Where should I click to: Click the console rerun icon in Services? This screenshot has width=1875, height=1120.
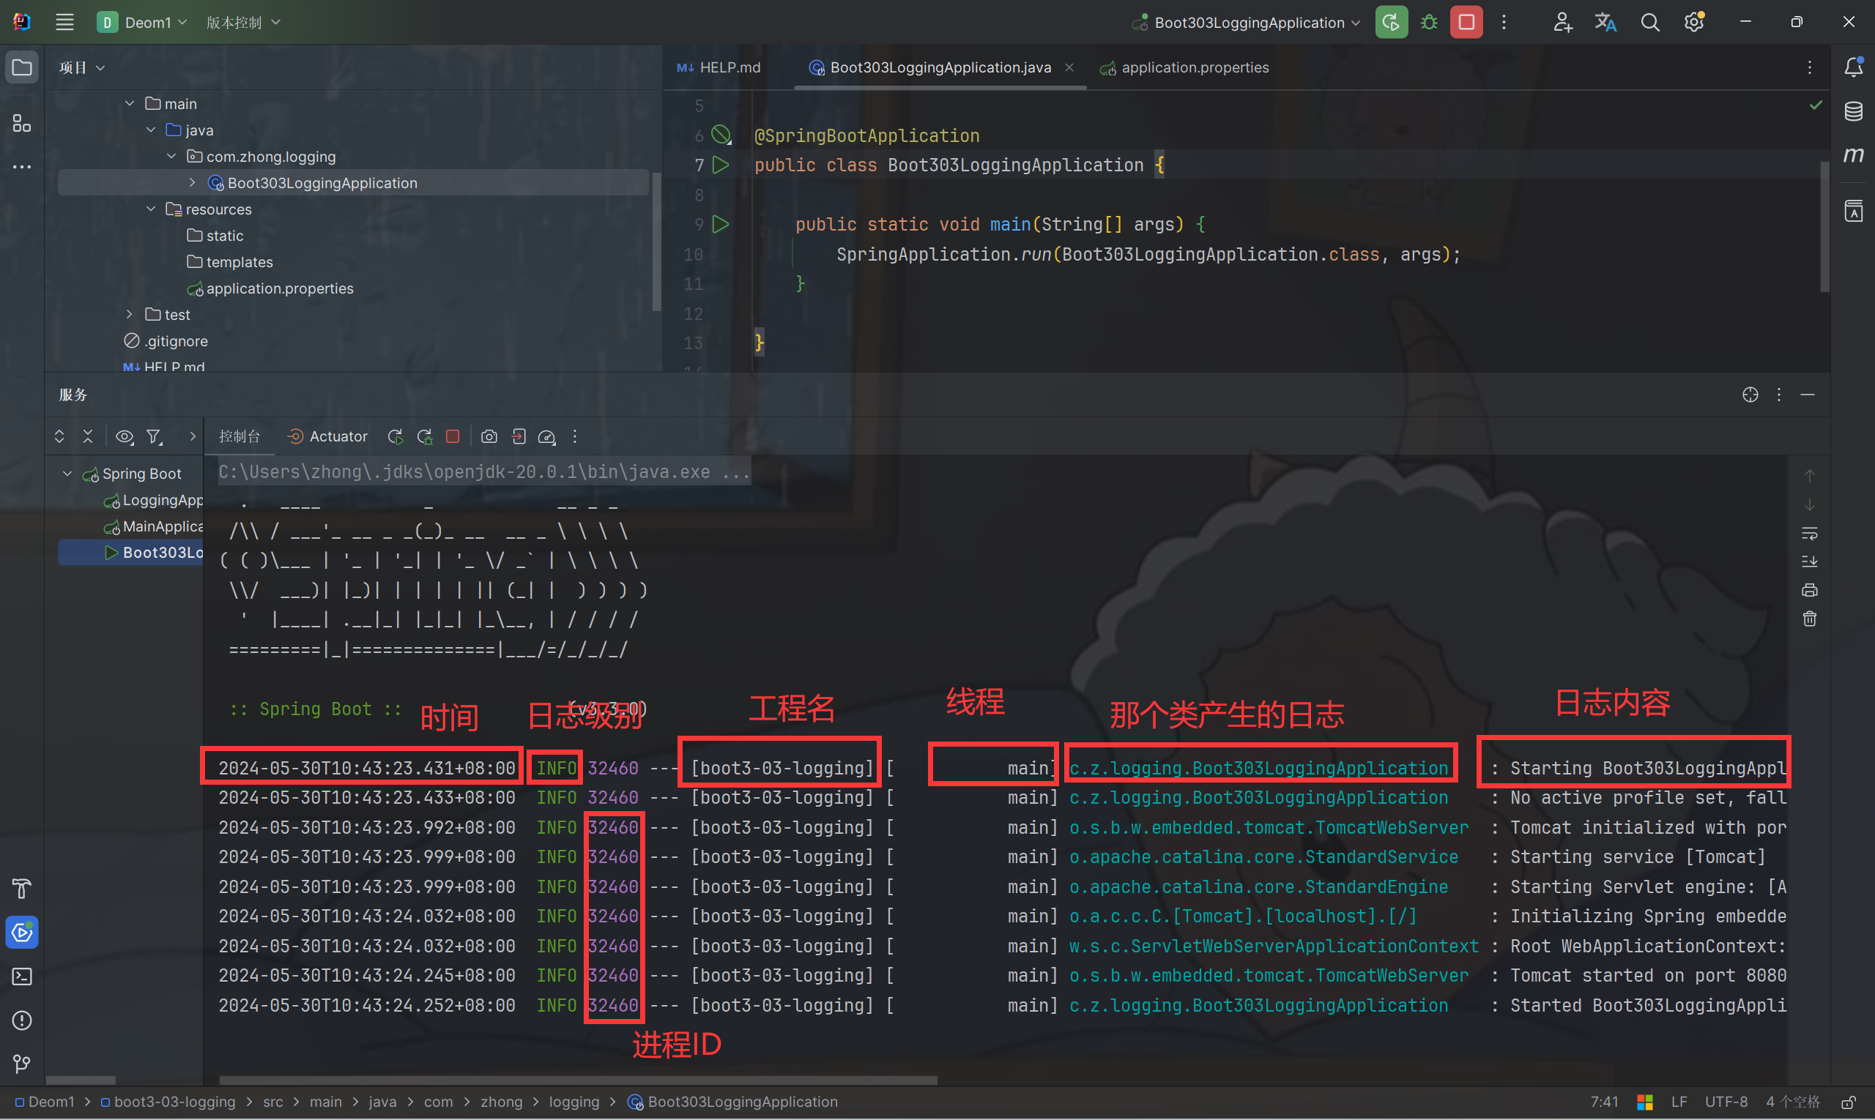(395, 436)
